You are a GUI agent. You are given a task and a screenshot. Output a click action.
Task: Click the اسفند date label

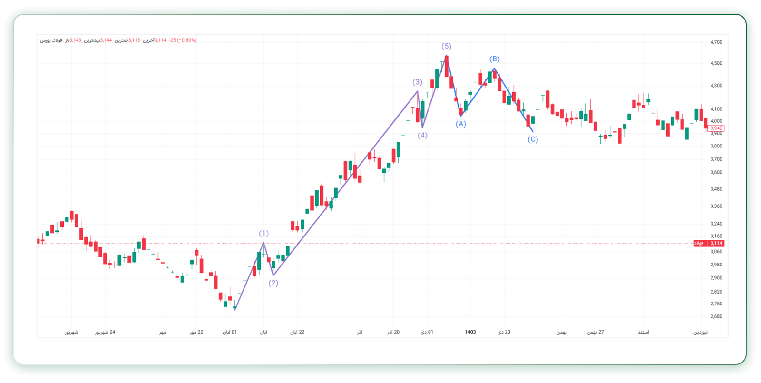click(643, 332)
